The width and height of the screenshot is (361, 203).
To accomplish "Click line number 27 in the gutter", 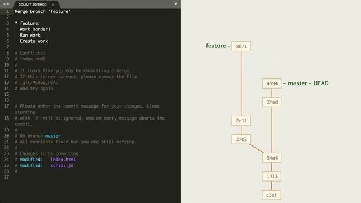I will coord(6,177).
